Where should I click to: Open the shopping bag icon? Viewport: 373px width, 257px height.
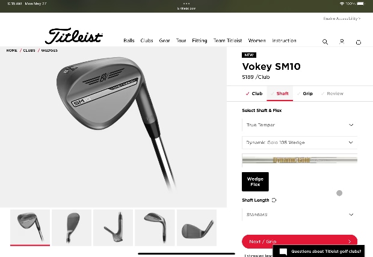[x=358, y=42]
